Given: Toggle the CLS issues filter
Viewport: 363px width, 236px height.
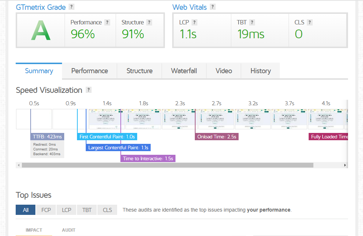Looking at the screenshot, I should click(107, 210).
